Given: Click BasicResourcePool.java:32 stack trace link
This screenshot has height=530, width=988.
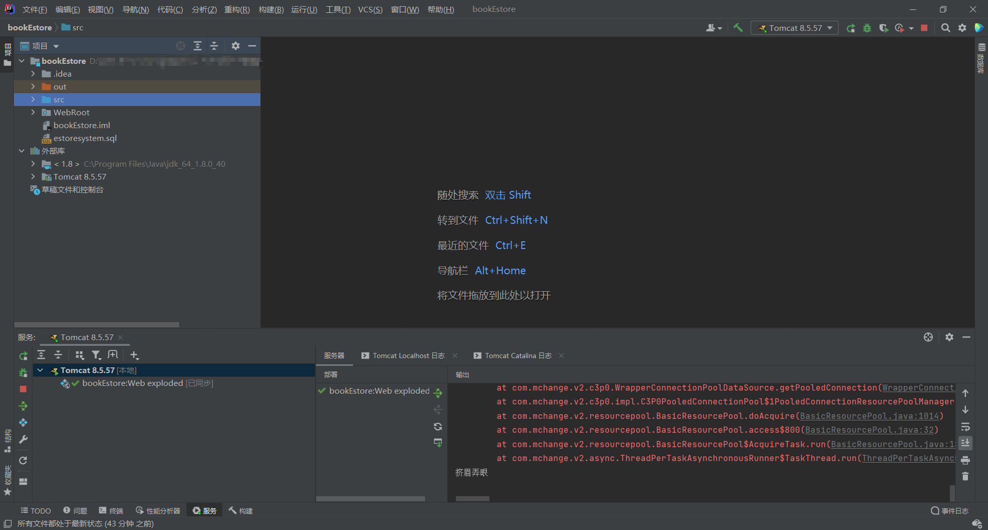Looking at the screenshot, I should click(x=869, y=430).
